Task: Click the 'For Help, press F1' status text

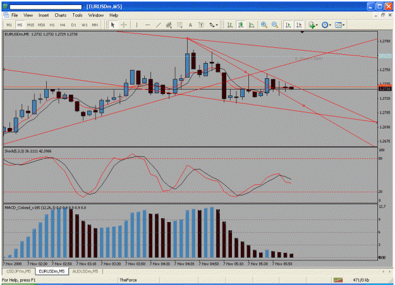Action: (x=18, y=280)
